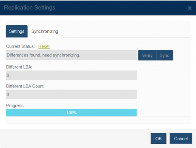Click the Different LBA Count label text
This screenshot has width=196, height=148.
click(25, 86)
